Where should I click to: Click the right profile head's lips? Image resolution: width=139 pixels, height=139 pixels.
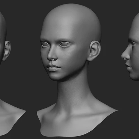tap(129, 67)
